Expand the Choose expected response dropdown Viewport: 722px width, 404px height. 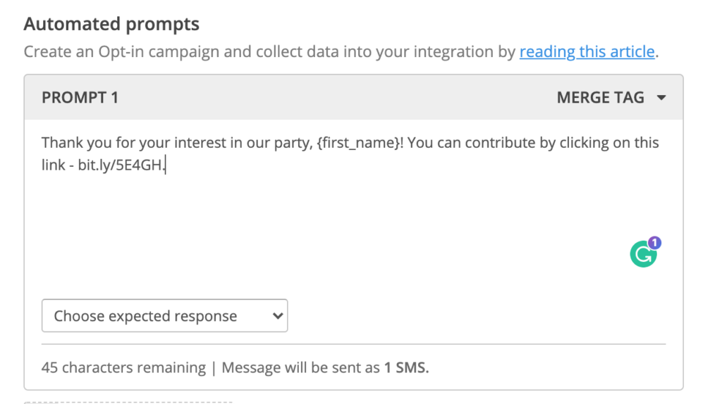[x=164, y=316]
